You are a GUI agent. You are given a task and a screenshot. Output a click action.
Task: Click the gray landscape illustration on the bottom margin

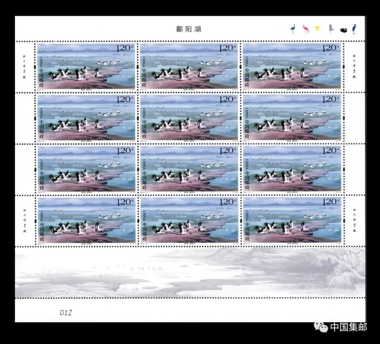coord(190,272)
